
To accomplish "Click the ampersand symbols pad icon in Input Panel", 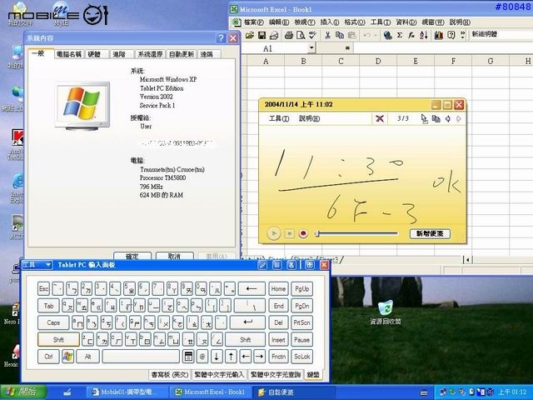I will tap(291, 265).
